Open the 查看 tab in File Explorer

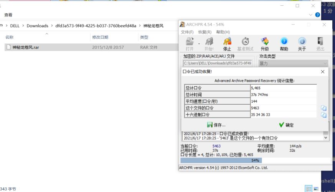point(8,15)
